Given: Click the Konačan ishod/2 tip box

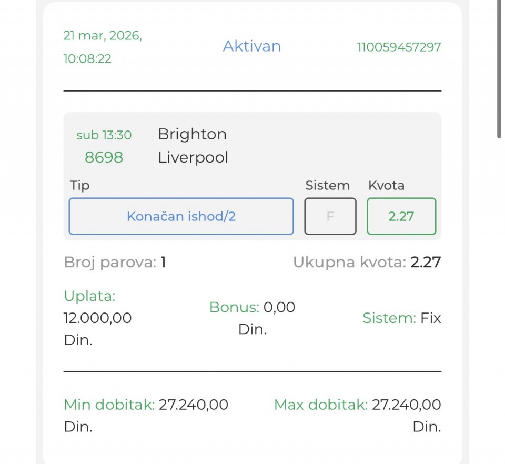Looking at the screenshot, I should click(x=181, y=216).
